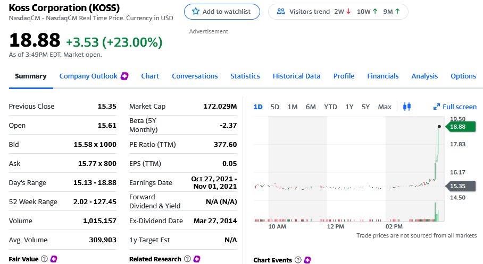Click the help icon next to Related Research
Screen dimensions: 483x264
pyautogui.click(x=187, y=259)
